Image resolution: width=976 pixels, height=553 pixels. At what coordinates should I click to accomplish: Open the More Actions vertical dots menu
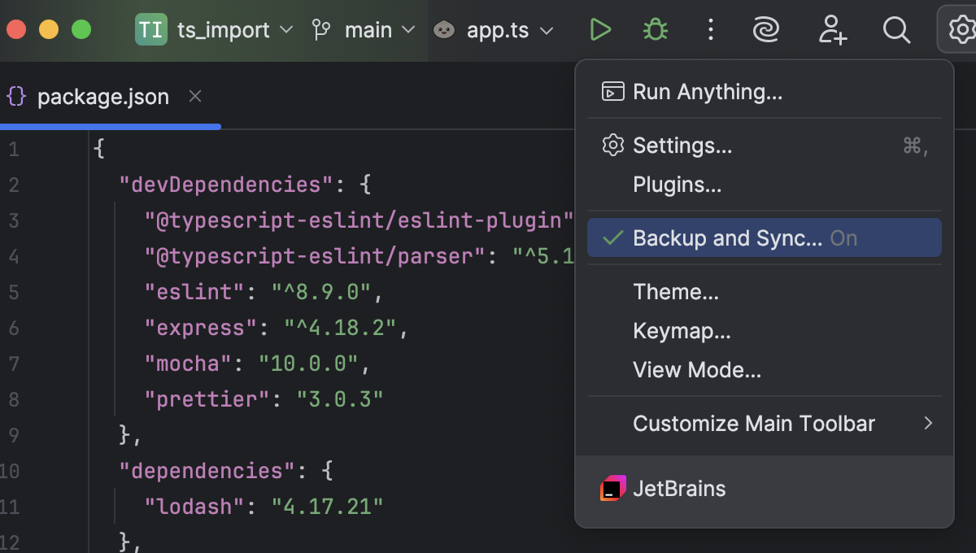point(711,30)
